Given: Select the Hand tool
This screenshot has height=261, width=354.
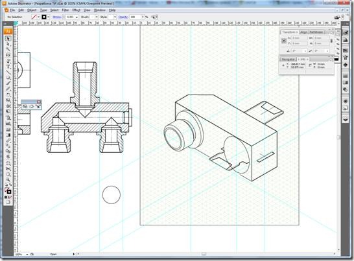Looking at the screenshot, I should [8, 174].
